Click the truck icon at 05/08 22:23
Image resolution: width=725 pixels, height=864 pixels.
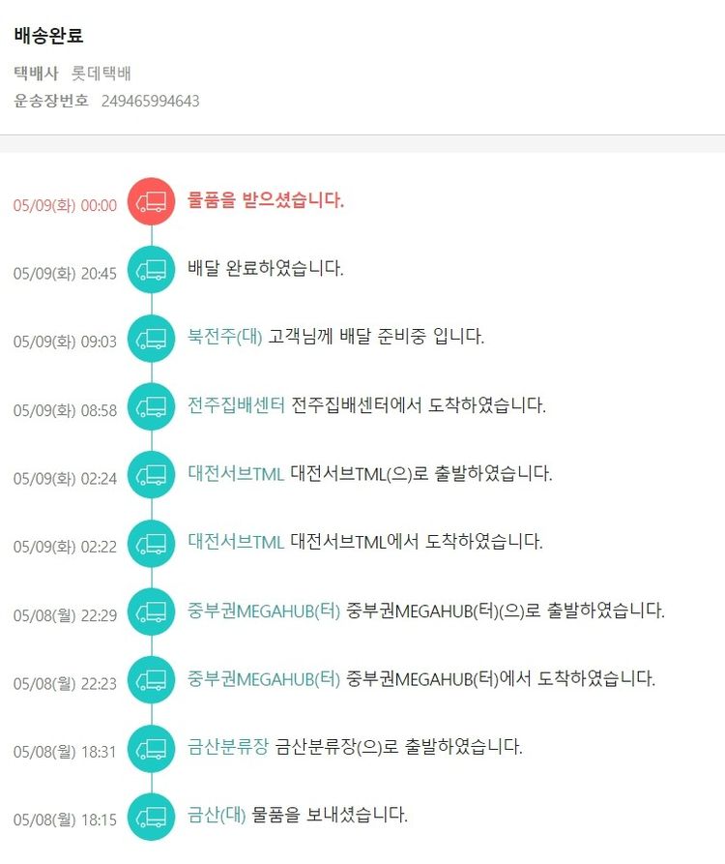click(152, 679)
